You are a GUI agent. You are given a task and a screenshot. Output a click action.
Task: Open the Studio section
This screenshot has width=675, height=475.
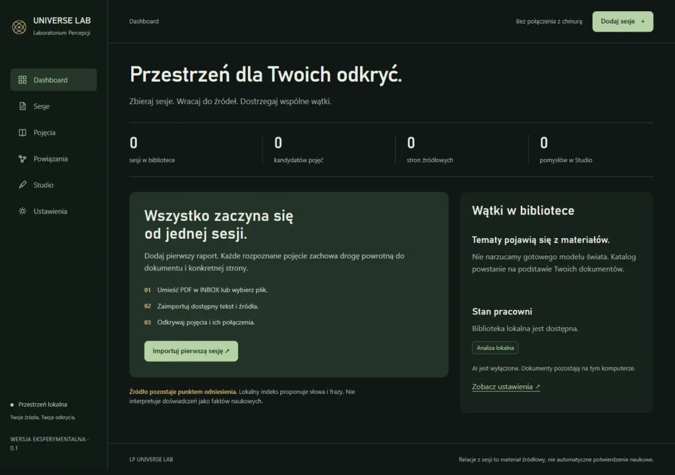(53, 185)
